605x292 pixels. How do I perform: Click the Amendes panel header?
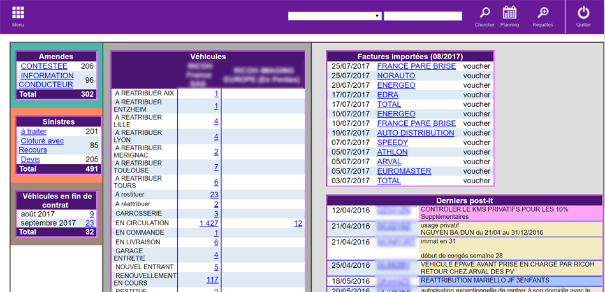(x=56, y=57)
